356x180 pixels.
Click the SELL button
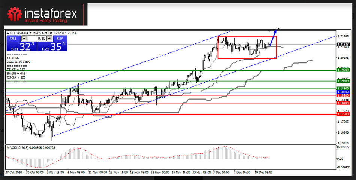13,38
